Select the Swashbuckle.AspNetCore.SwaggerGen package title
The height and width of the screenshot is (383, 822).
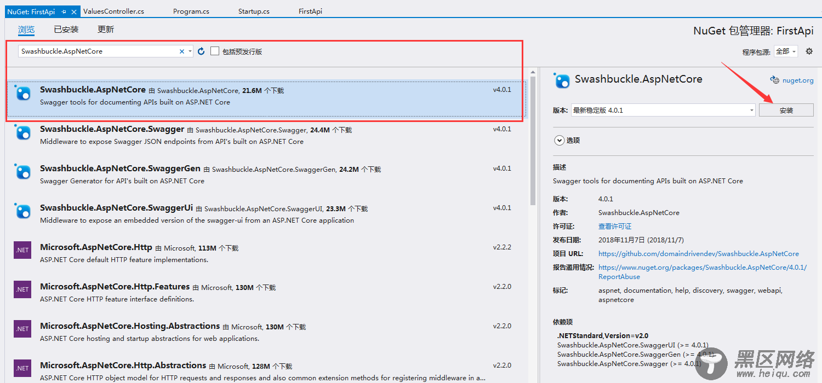[120, 169]
